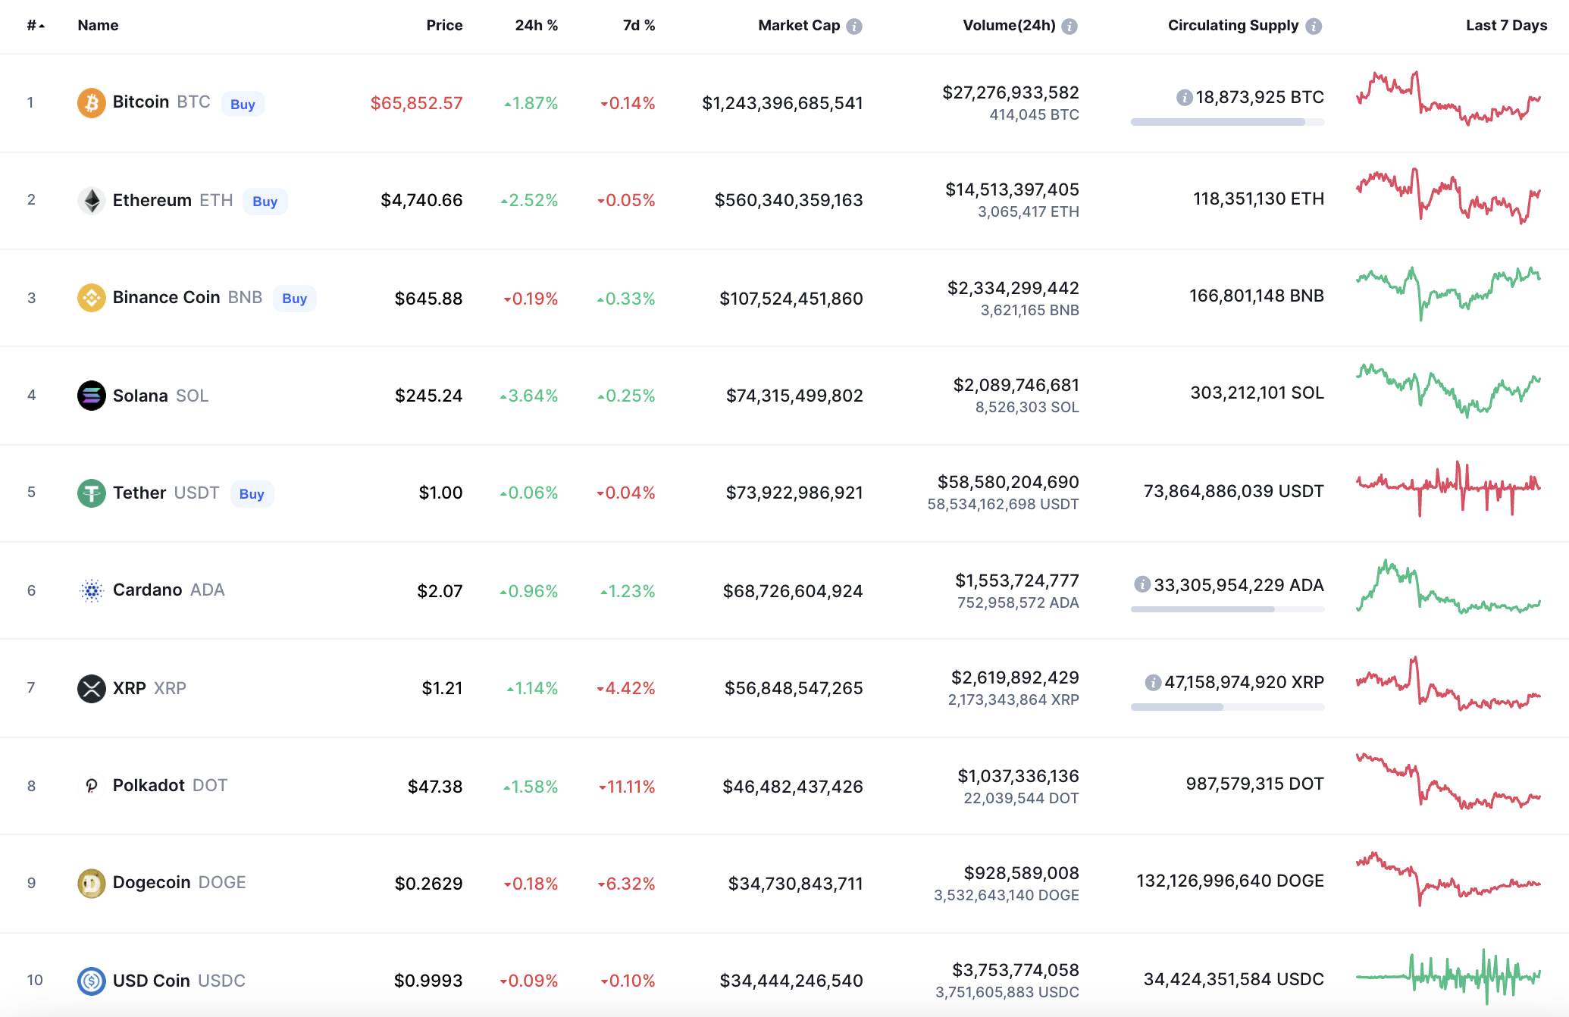Click the USD Coin logo

(x=92, y=981)
